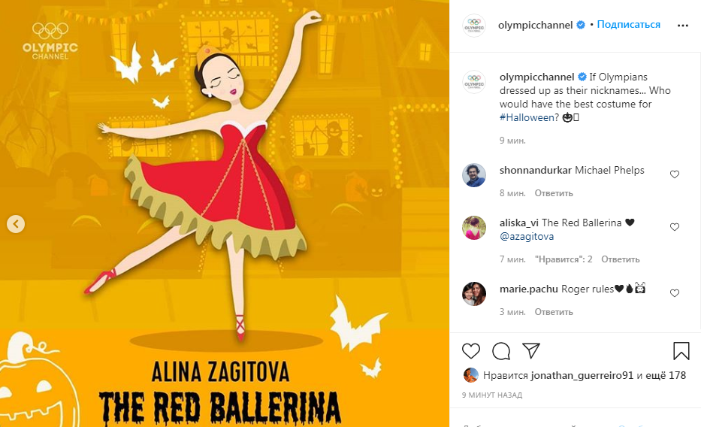
Task: Like shonnandurkar's Michael Phelps comment
Action: coord(675,174)
